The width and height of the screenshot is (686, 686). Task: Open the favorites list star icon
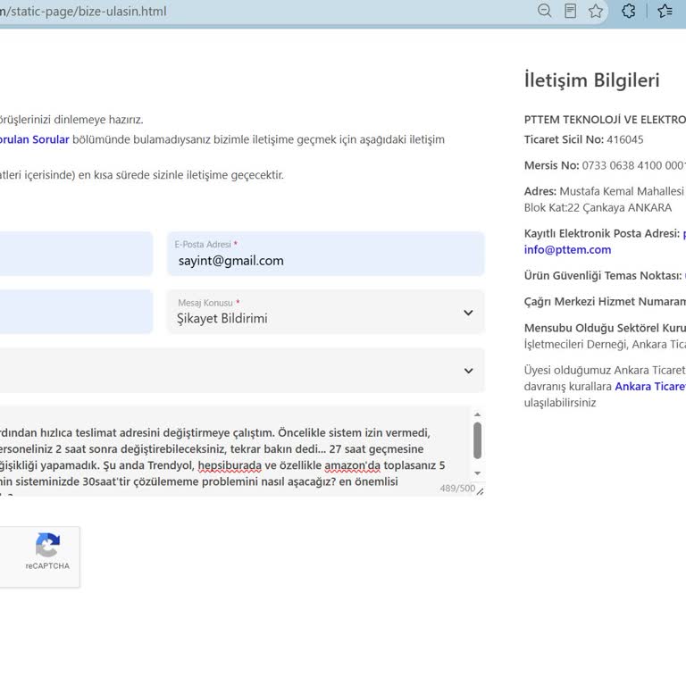(665, 11)
